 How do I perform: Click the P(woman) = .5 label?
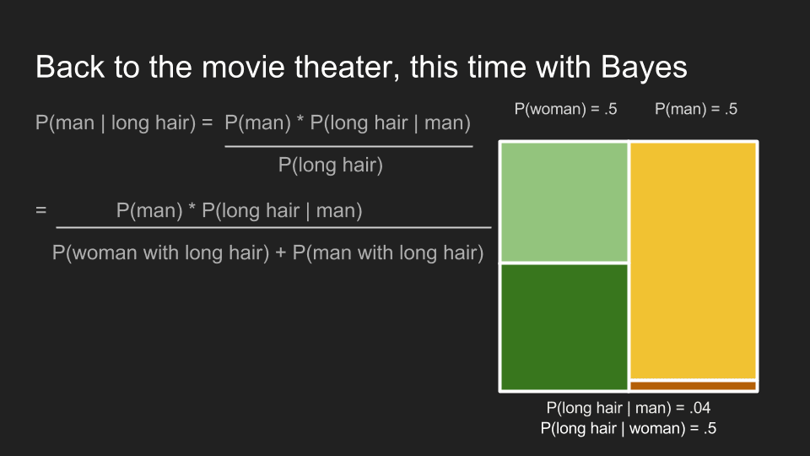tap(565, 109)
